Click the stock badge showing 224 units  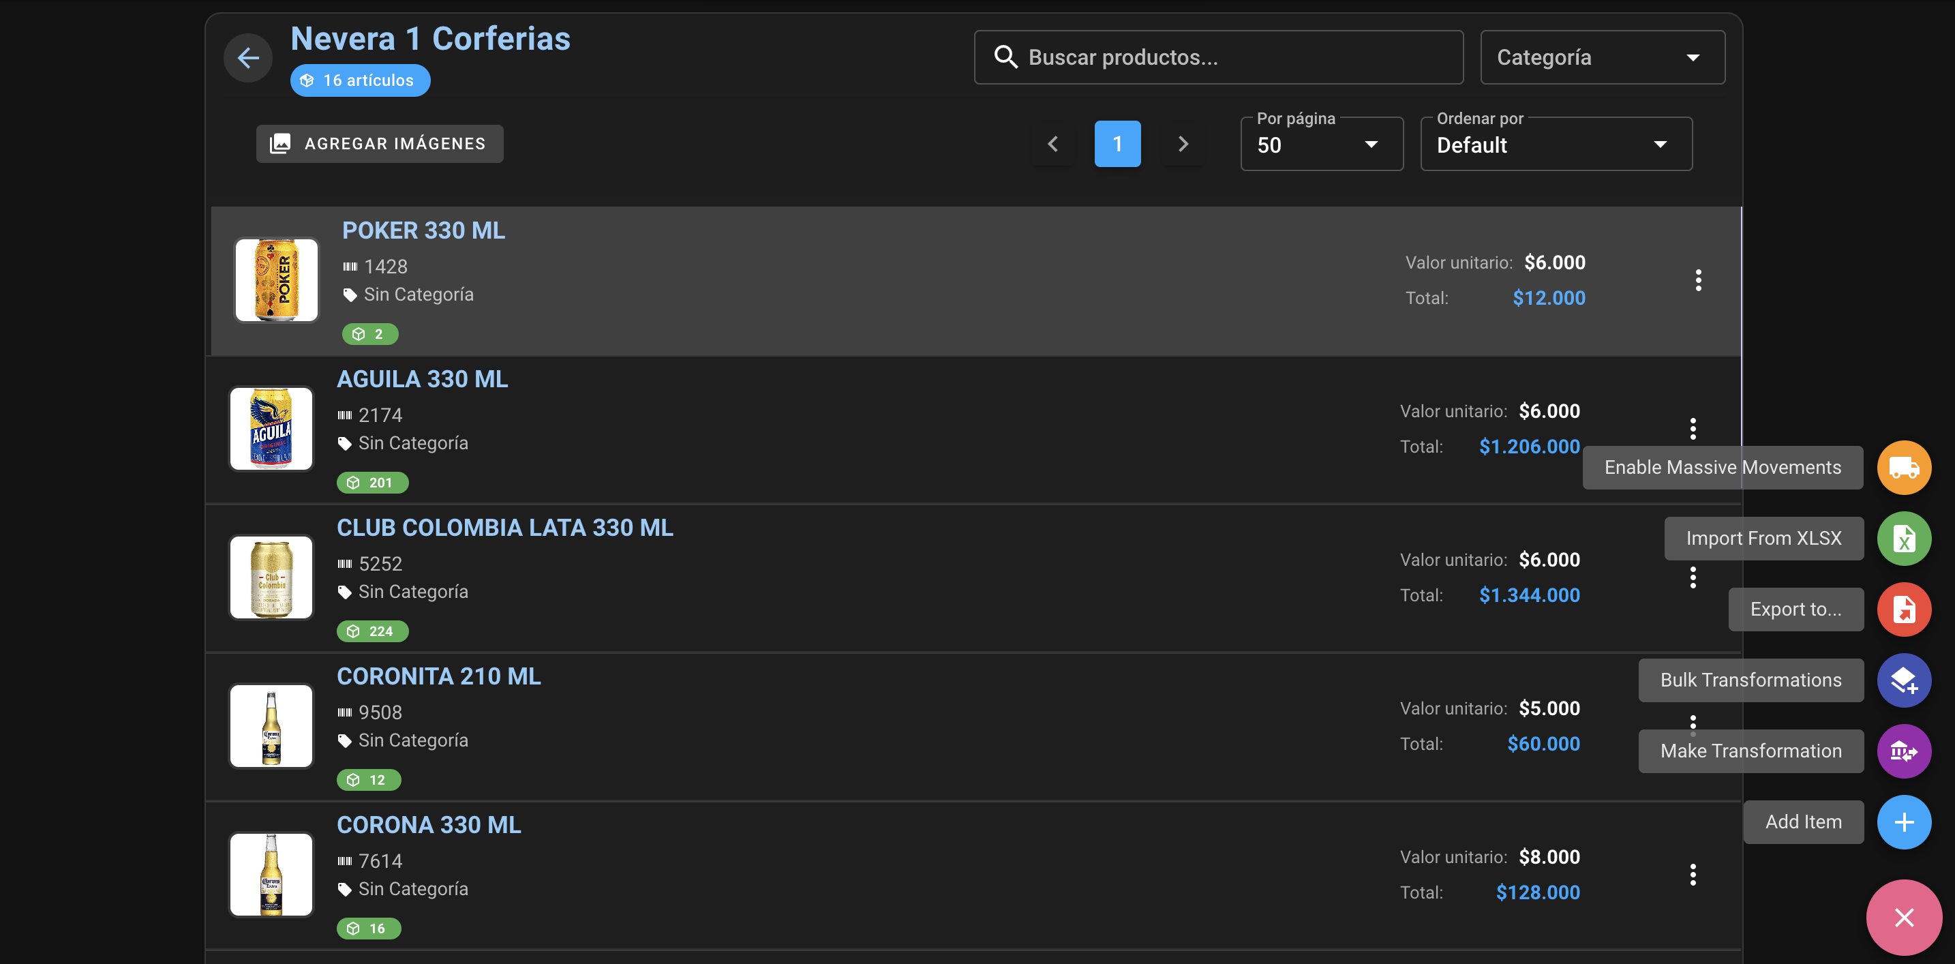tap(372, 631)
